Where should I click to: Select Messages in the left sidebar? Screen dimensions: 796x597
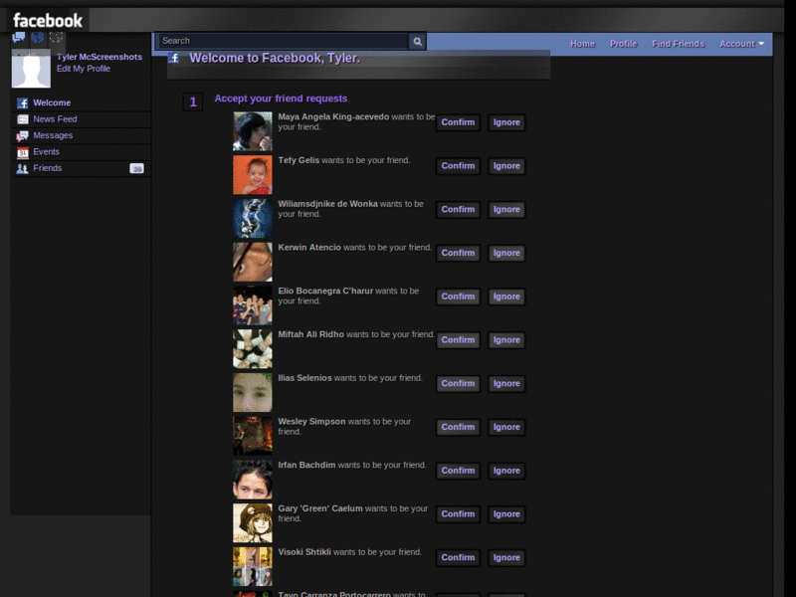[x=82, y=135]
